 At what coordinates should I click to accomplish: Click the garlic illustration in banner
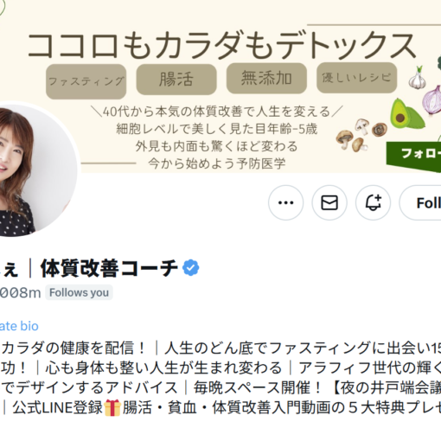tap(417, 78)
